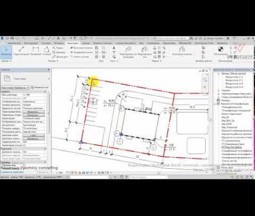Screen dimensions: 255x216
Task: Select the Aligned dimension tool
Action: (x=22, y=51)
